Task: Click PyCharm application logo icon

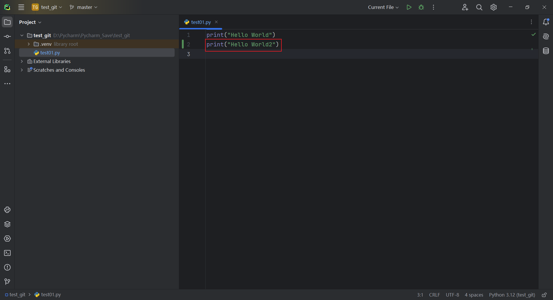Action: pyautogui.click(x=7, y=7)
